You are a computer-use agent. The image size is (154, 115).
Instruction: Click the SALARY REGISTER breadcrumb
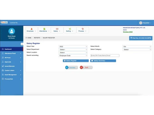pos(49,38)
